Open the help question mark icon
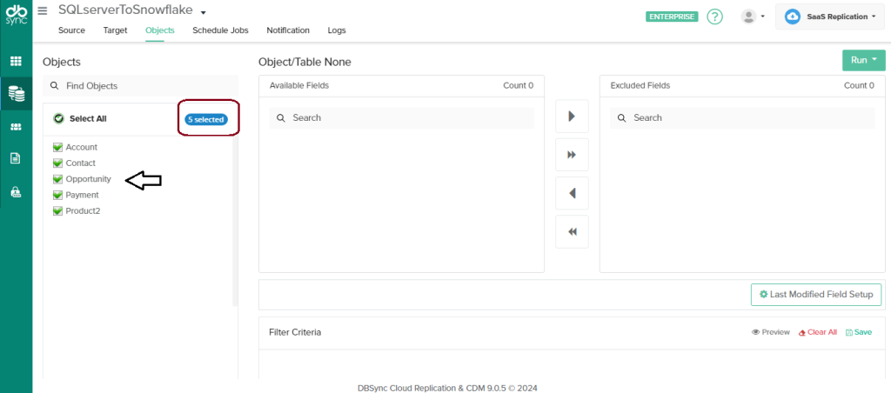 tap(715, 17)
